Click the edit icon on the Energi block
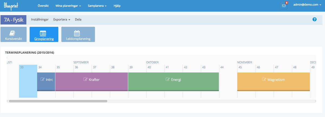 [x=168, y=80]
